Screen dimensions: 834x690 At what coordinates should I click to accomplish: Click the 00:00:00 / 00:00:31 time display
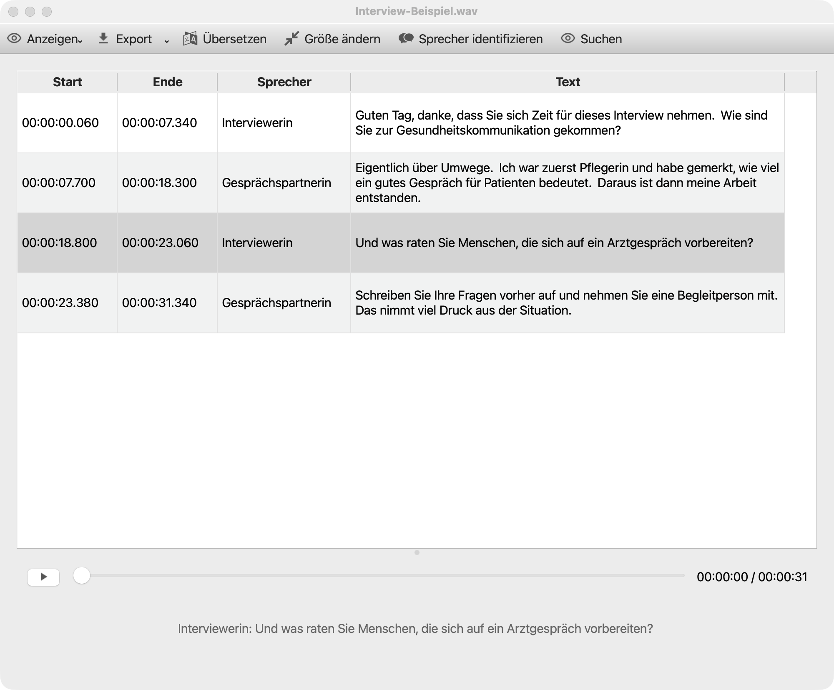point(752,577)
